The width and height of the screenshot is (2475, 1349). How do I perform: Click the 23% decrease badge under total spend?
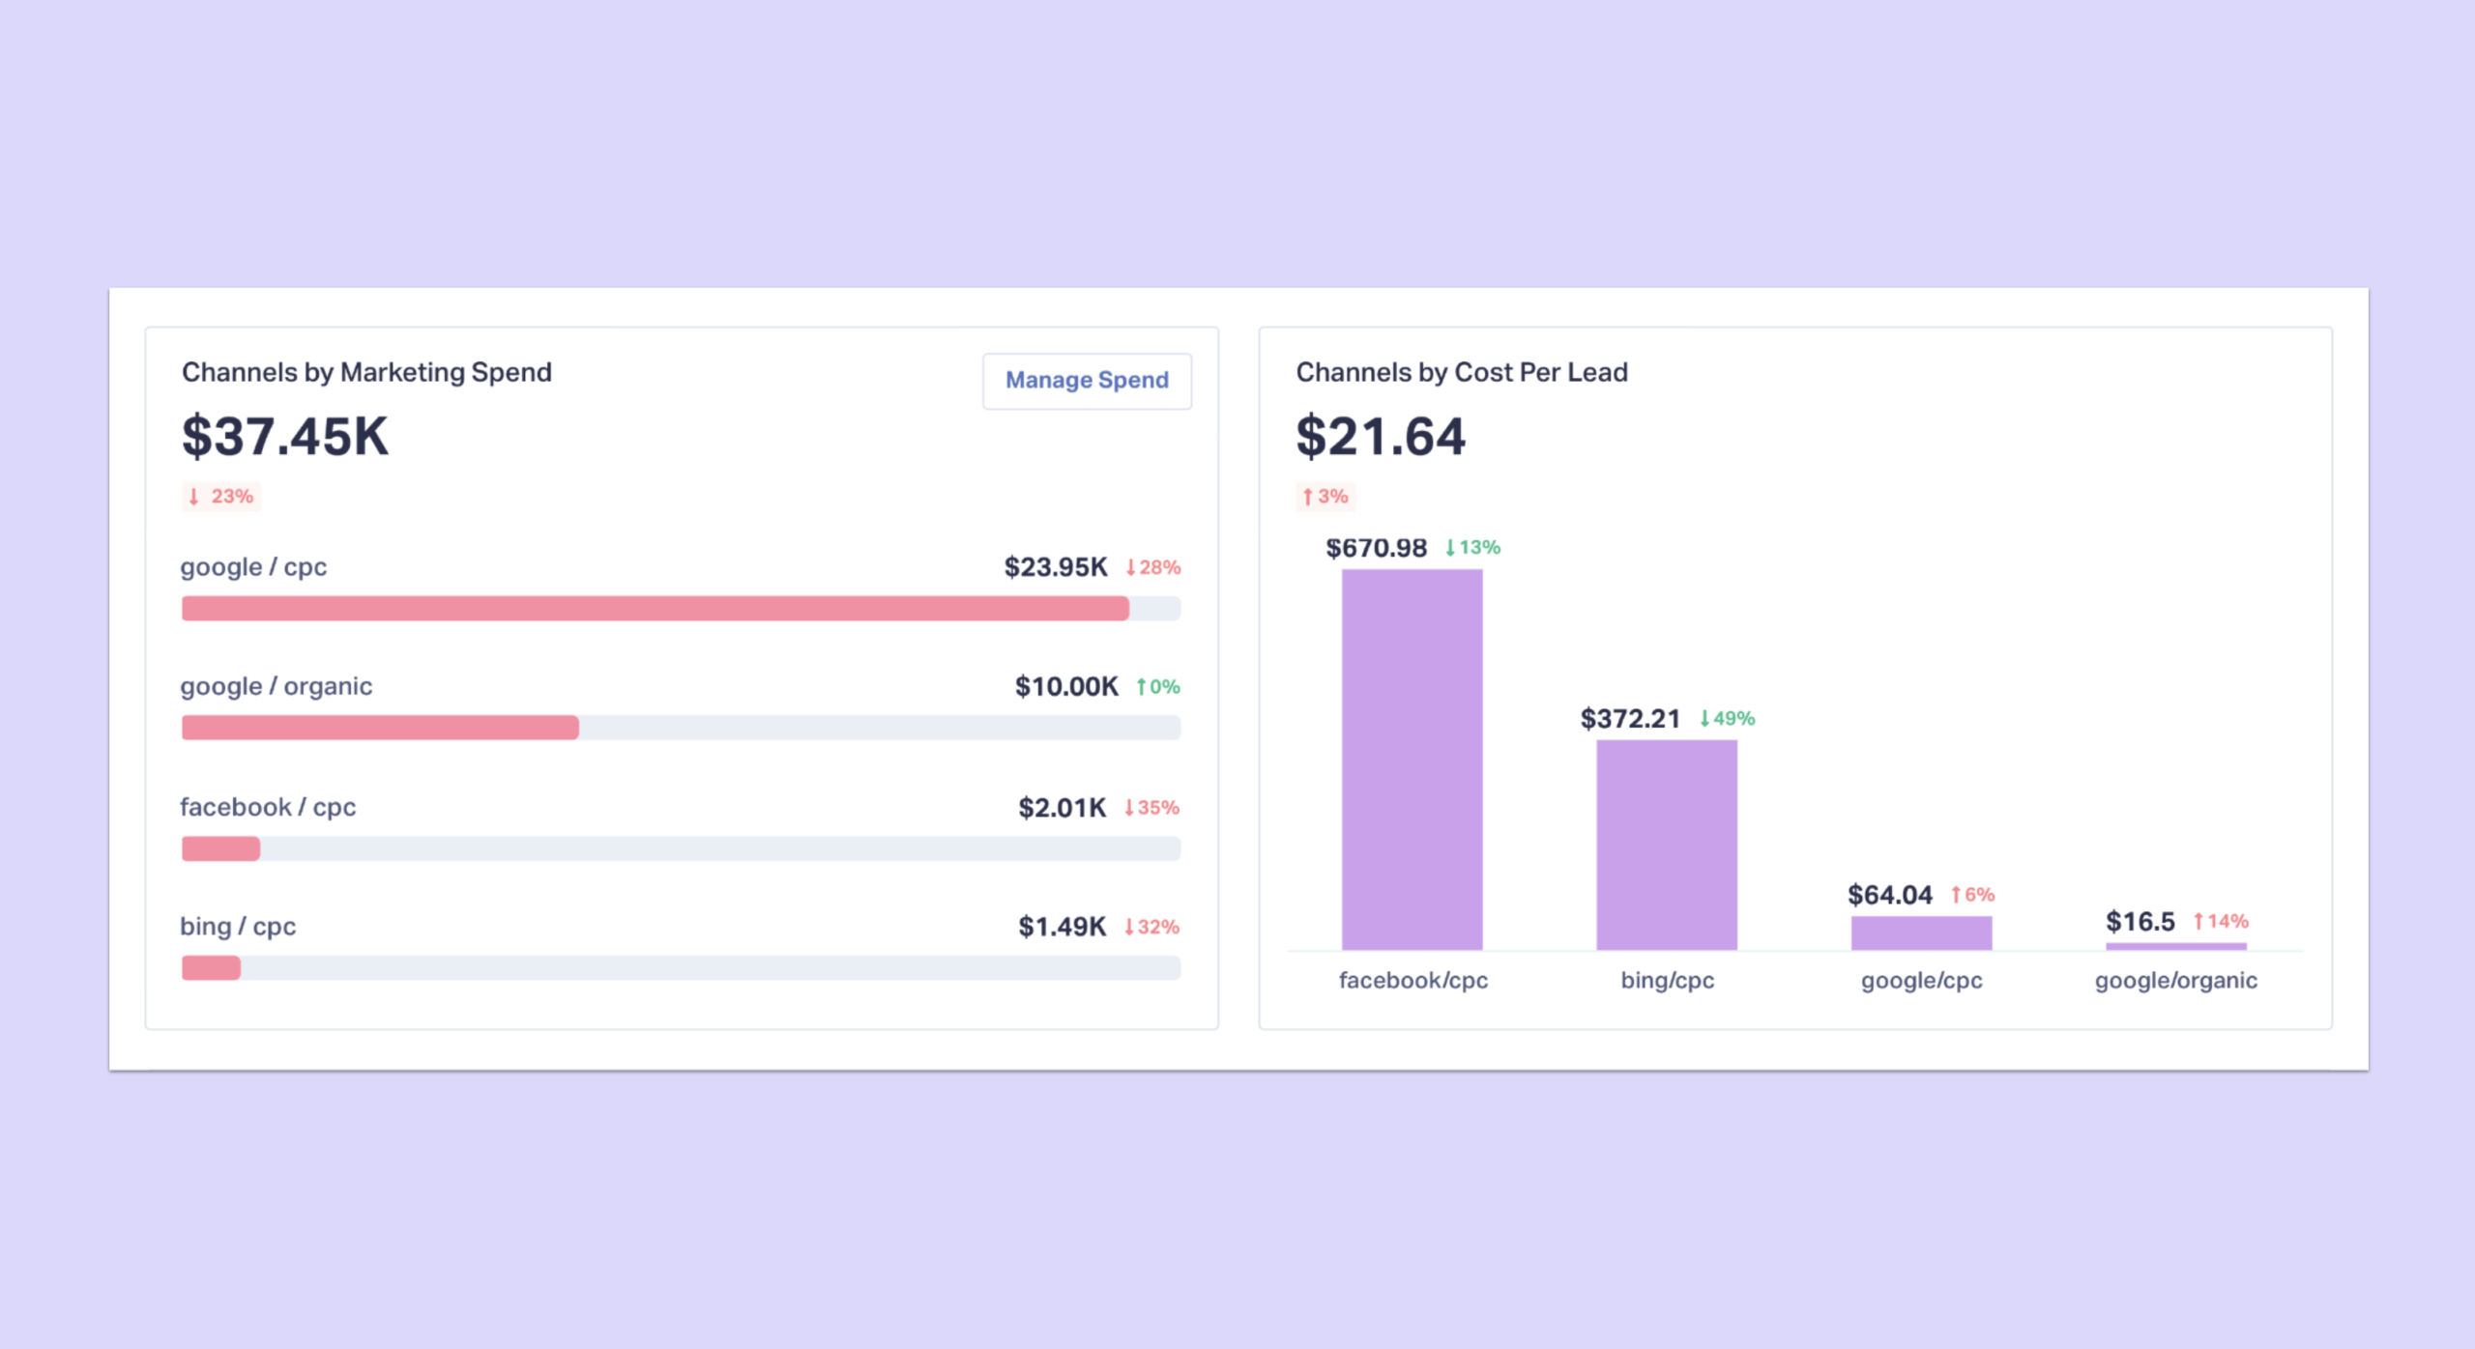coord(221,497)
